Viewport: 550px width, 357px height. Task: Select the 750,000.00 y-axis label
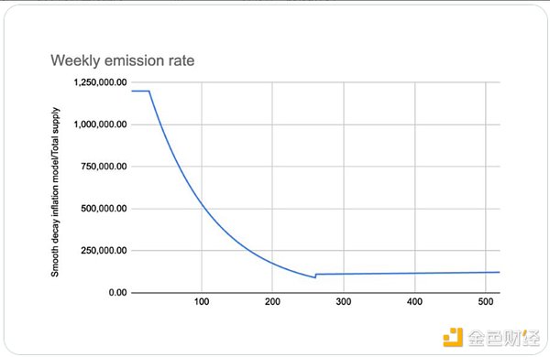point(104,167)
